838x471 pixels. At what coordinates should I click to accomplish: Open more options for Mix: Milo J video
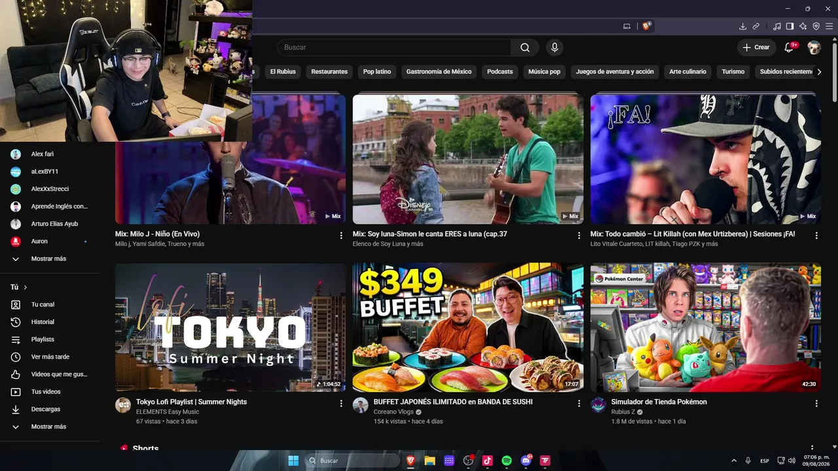[x=341, y=235]
